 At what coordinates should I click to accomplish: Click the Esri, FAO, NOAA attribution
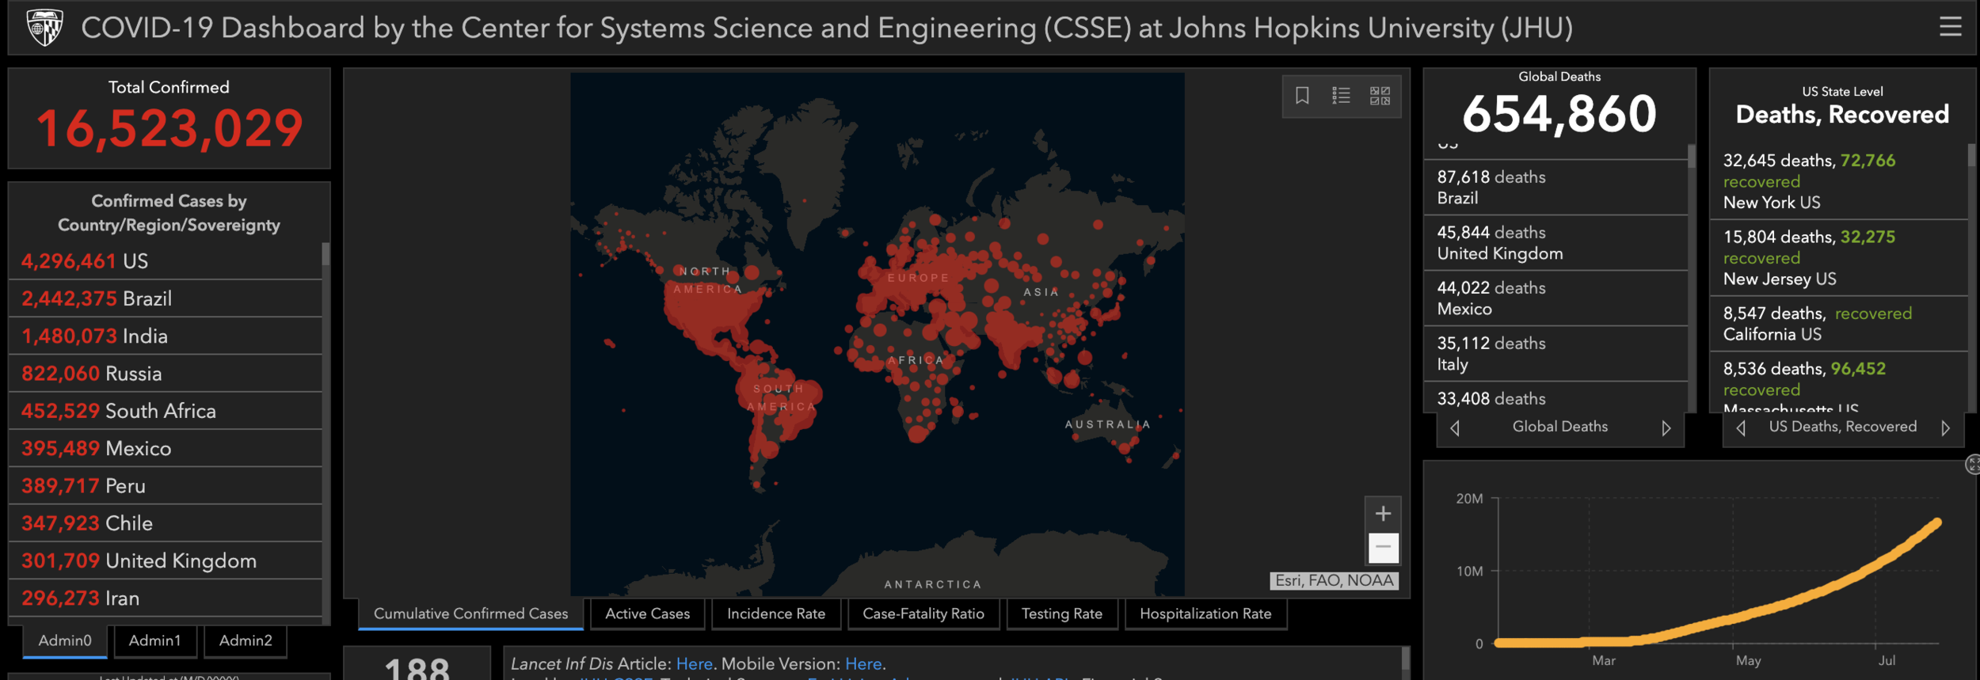pos(1334,580)
